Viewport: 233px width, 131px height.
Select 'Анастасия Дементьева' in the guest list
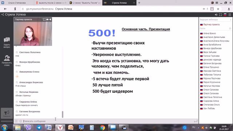[214, 37]
